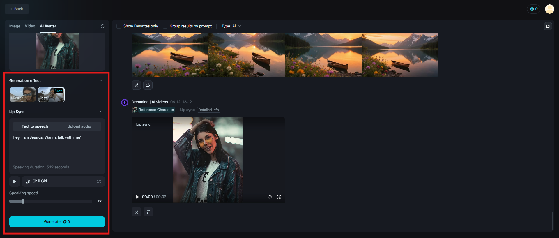
Task: Go back using the Back button
Action: 17,9
